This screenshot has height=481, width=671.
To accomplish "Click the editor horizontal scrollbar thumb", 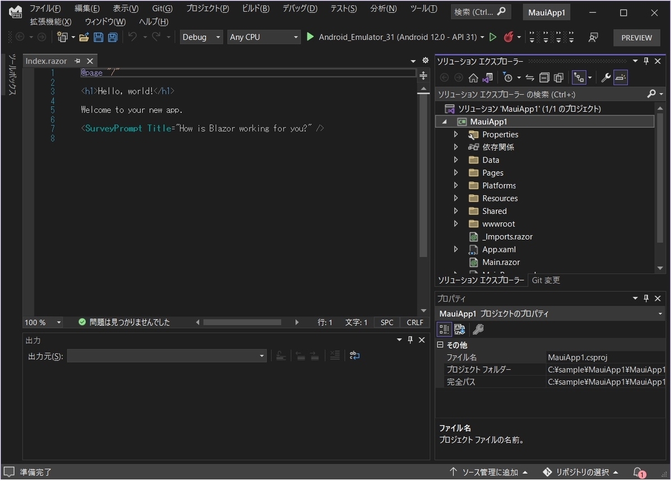I will (x=242, y=322).
